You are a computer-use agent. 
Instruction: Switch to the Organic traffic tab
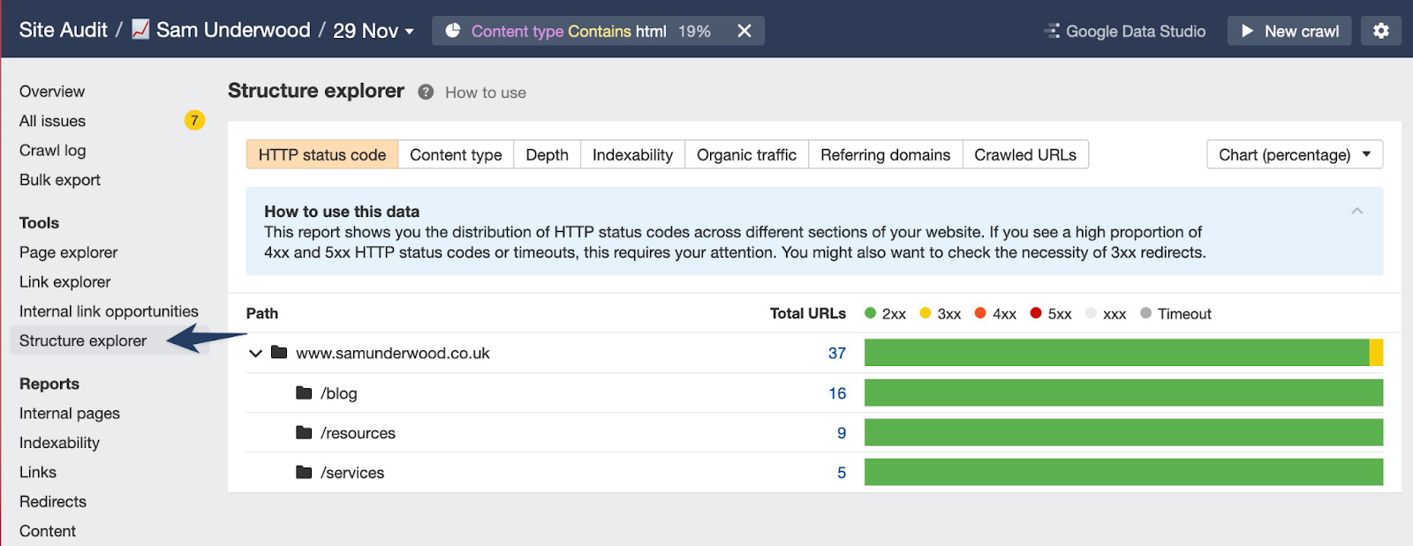(746, 154)
